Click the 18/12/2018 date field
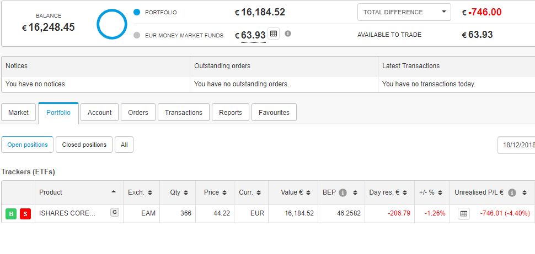 (516, 145)
